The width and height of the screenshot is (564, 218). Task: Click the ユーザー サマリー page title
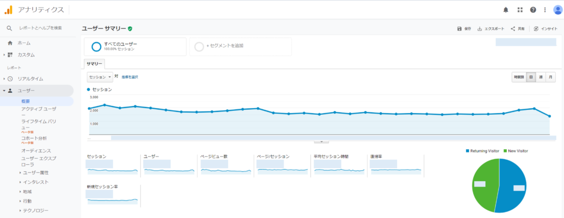pos(104,29)
